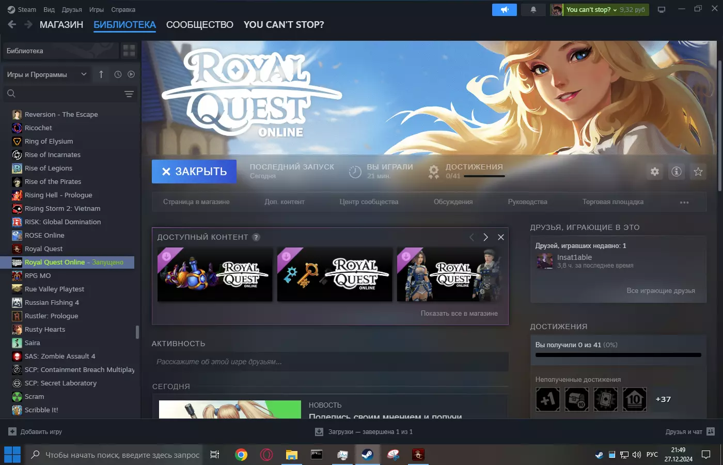This screenshot has width=723, height=465.
Task: Select SCP: Secret Laboratory in the list
Action: (72, 383)
